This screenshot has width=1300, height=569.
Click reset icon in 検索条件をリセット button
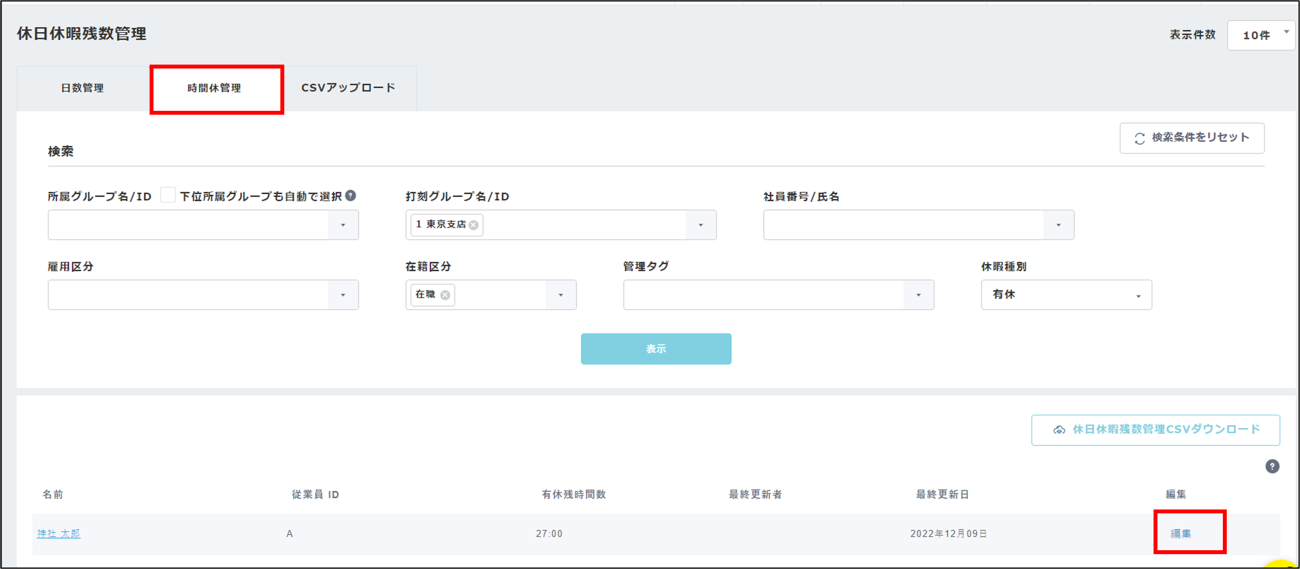click(x=1139, y=138)
